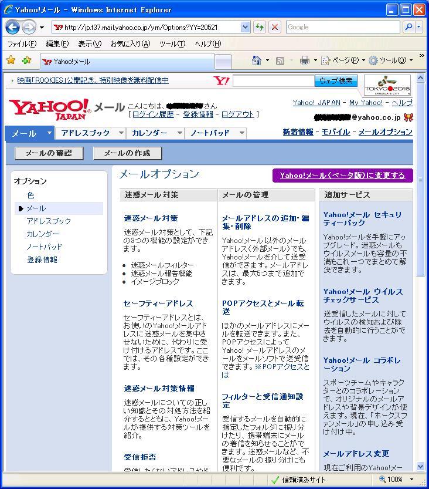Select 色 in the options sidebar
Screen dimensions: 429x489
(30, 195)
